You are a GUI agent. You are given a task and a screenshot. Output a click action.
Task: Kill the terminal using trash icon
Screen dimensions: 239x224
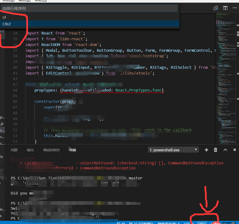pos(215,150)
